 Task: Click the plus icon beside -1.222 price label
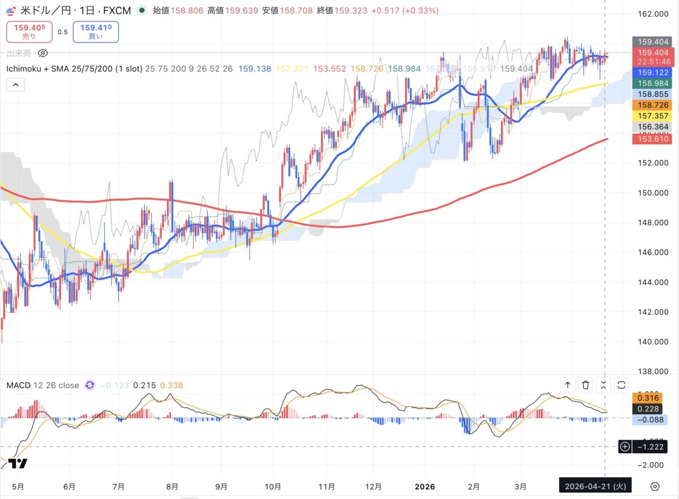coord(625,447)
